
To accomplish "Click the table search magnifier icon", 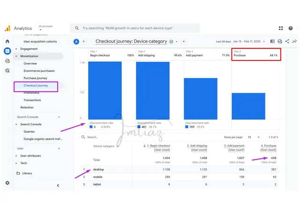I will (x=83, y=137).
